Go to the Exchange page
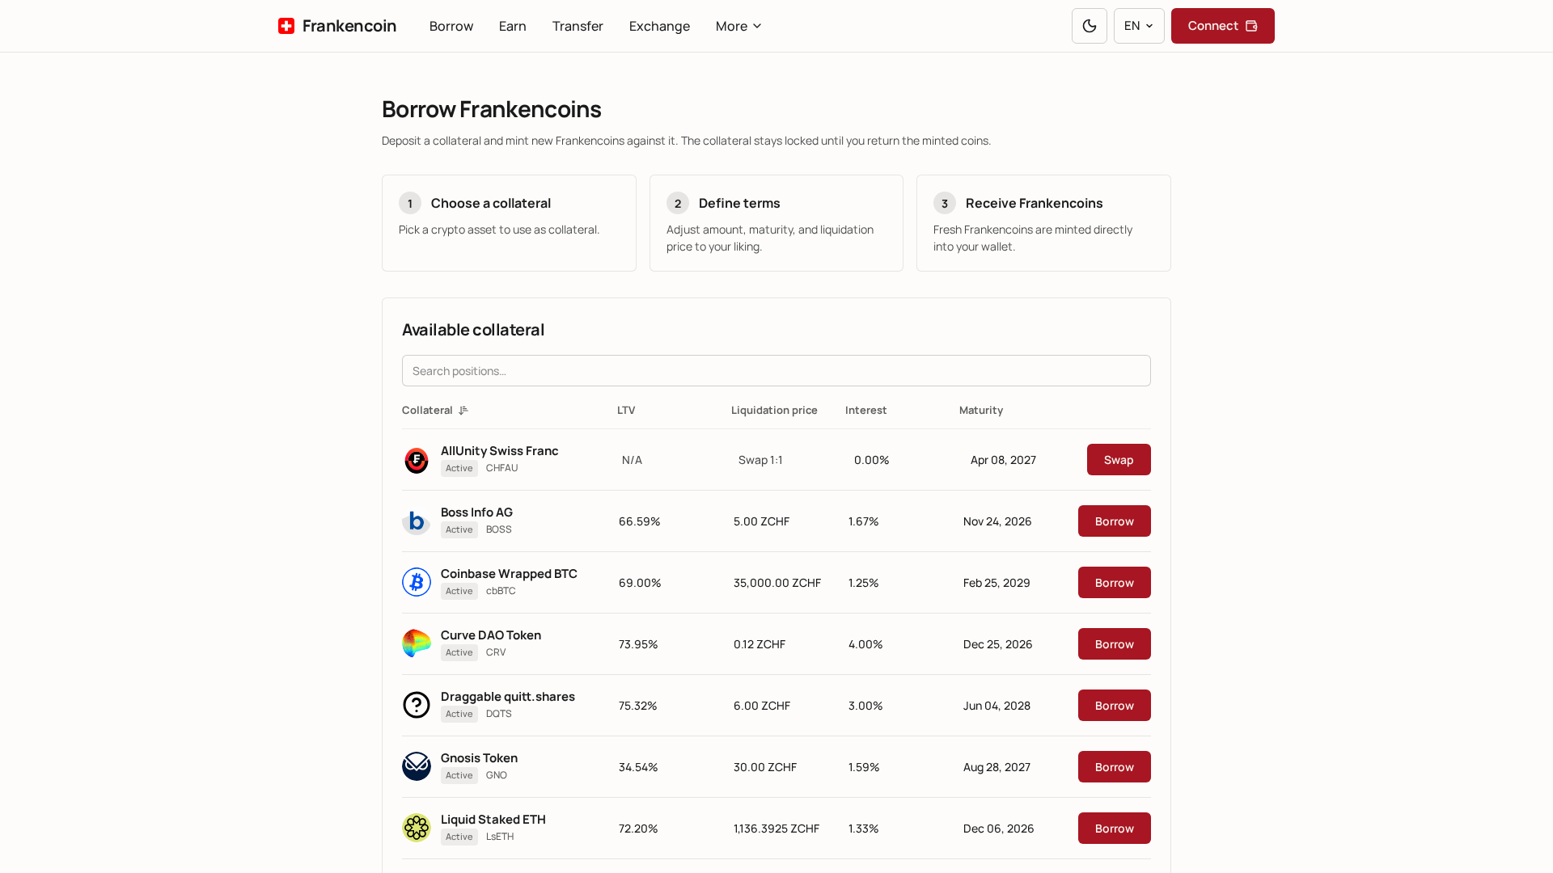 659,26
